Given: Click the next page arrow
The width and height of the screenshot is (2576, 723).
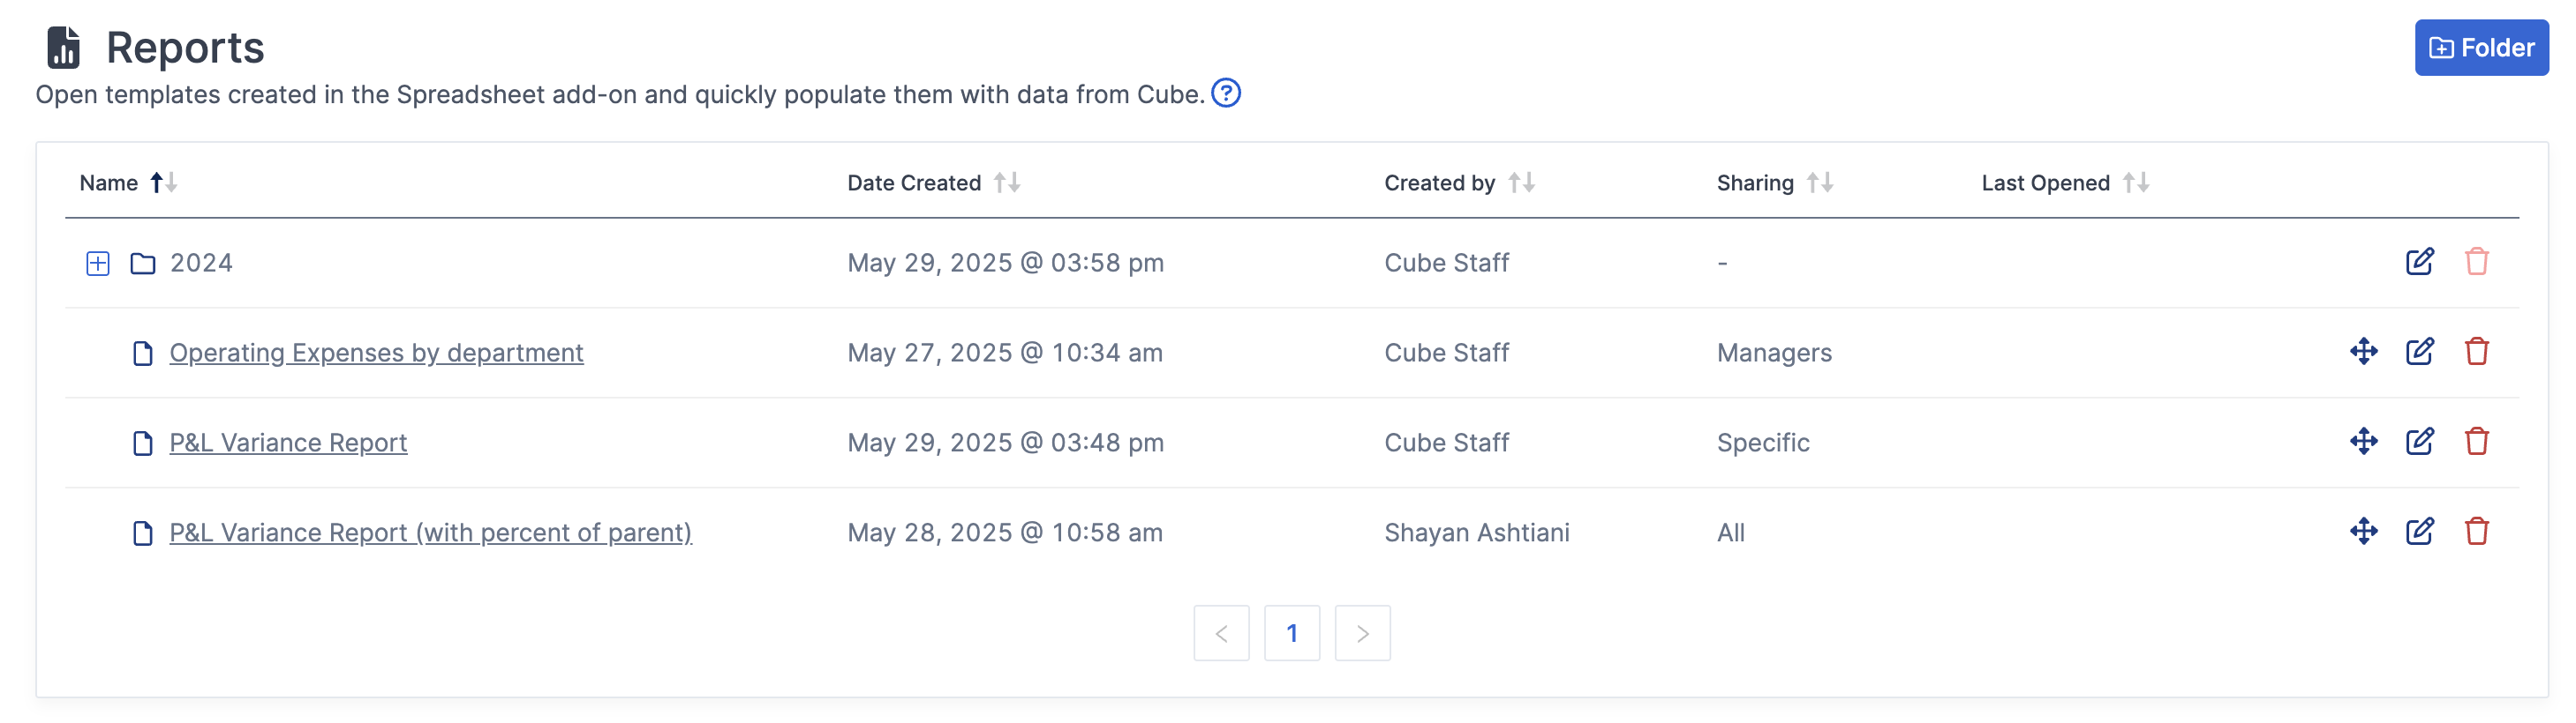Looking at the screenshot, I should 1362,632.
